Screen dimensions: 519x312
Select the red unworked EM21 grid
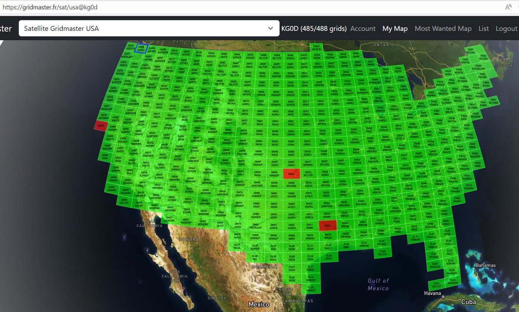click(x=327, y=226)
